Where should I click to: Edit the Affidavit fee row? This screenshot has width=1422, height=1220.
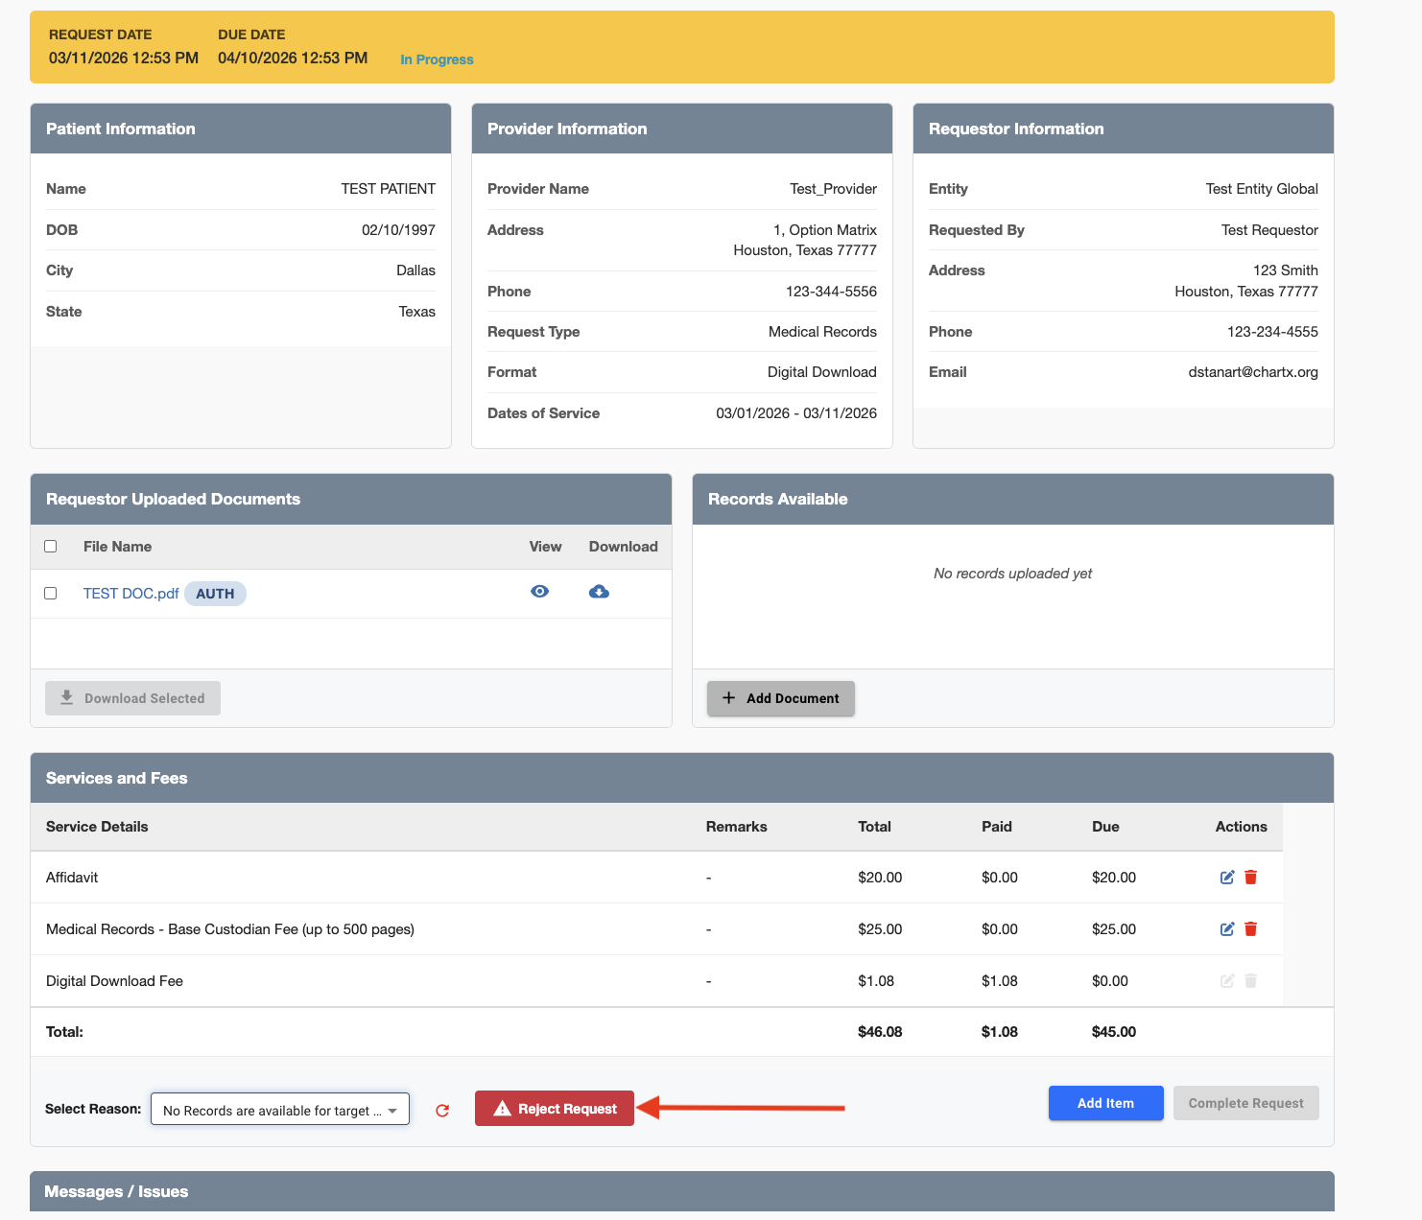pyautogui.click(x=1226, y=878)
